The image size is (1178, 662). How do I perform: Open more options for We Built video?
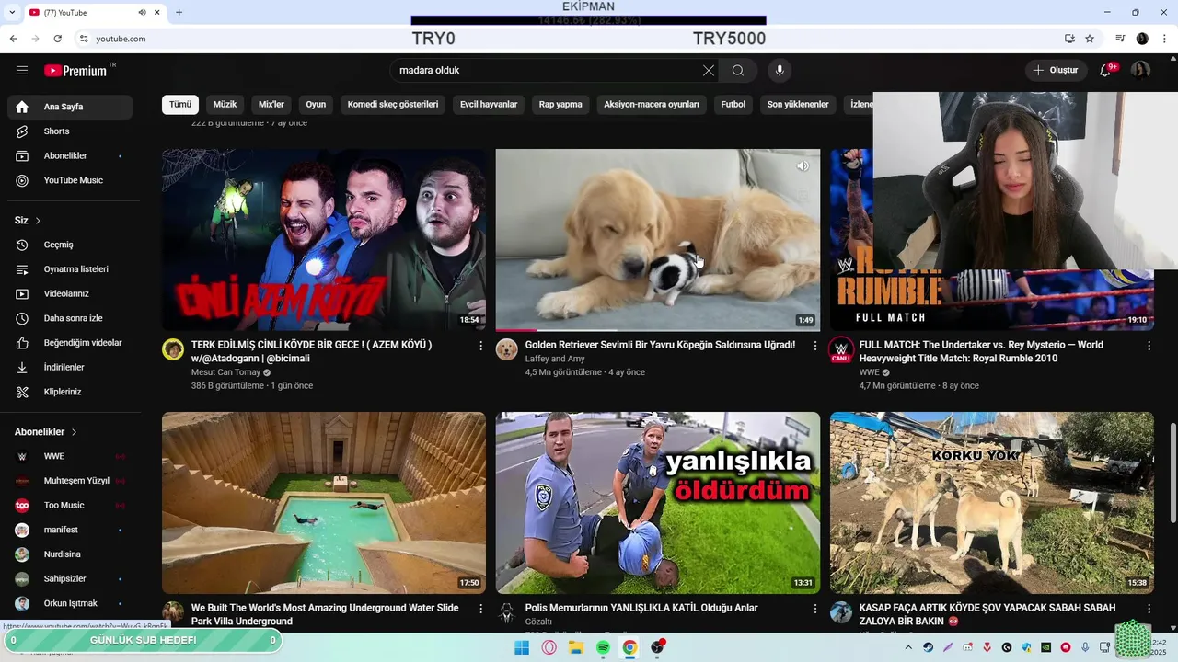tap(480, 609)
